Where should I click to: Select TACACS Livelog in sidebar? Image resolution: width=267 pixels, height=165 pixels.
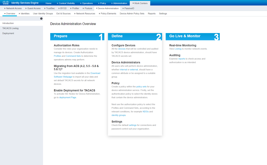coord(21,28)
